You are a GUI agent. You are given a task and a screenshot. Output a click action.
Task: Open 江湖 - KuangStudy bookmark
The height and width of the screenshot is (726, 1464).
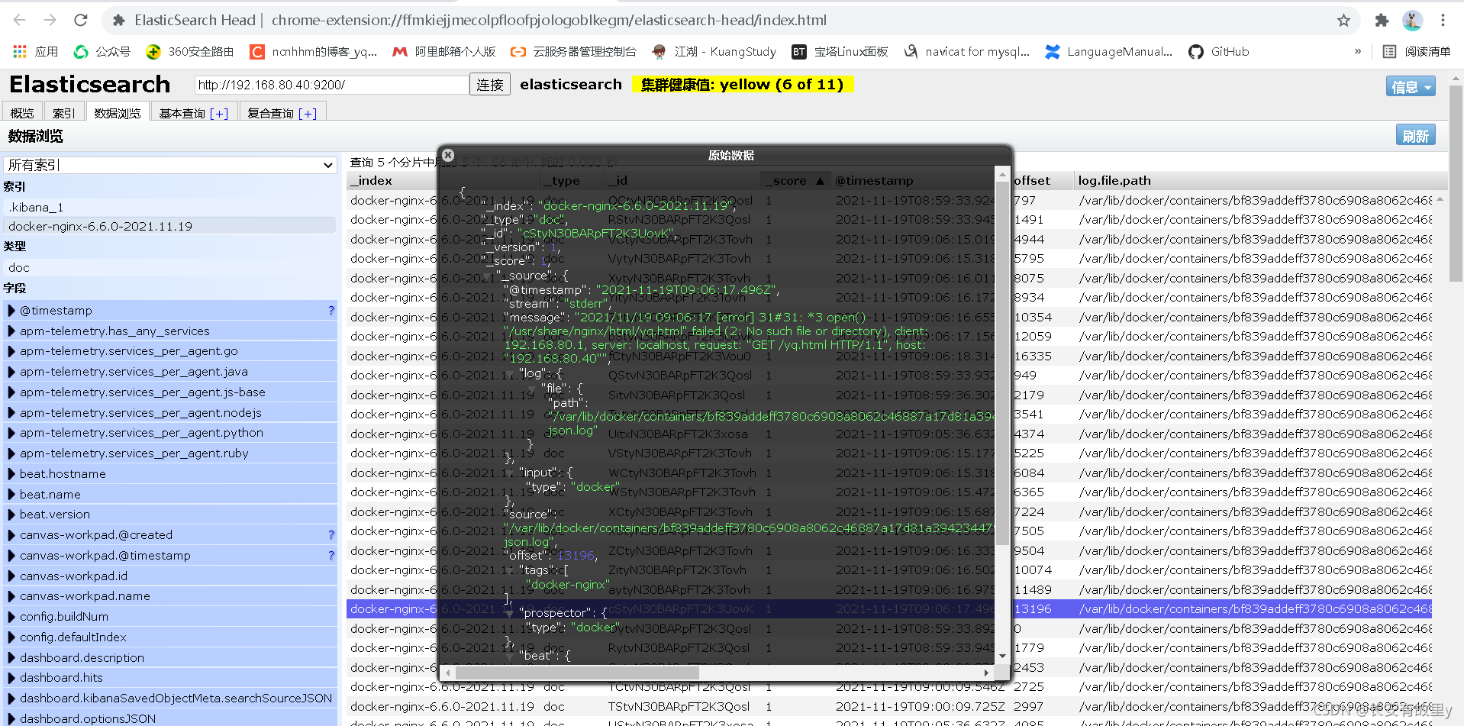point(714,51)
